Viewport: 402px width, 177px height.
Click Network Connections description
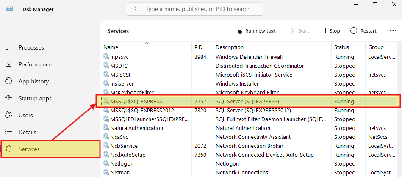[242, 172]
